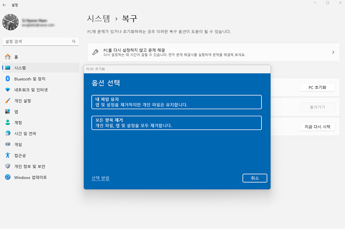Screen dimensions: 345x229
Task: Click the 홈 house icon
Action: (8, 57)
